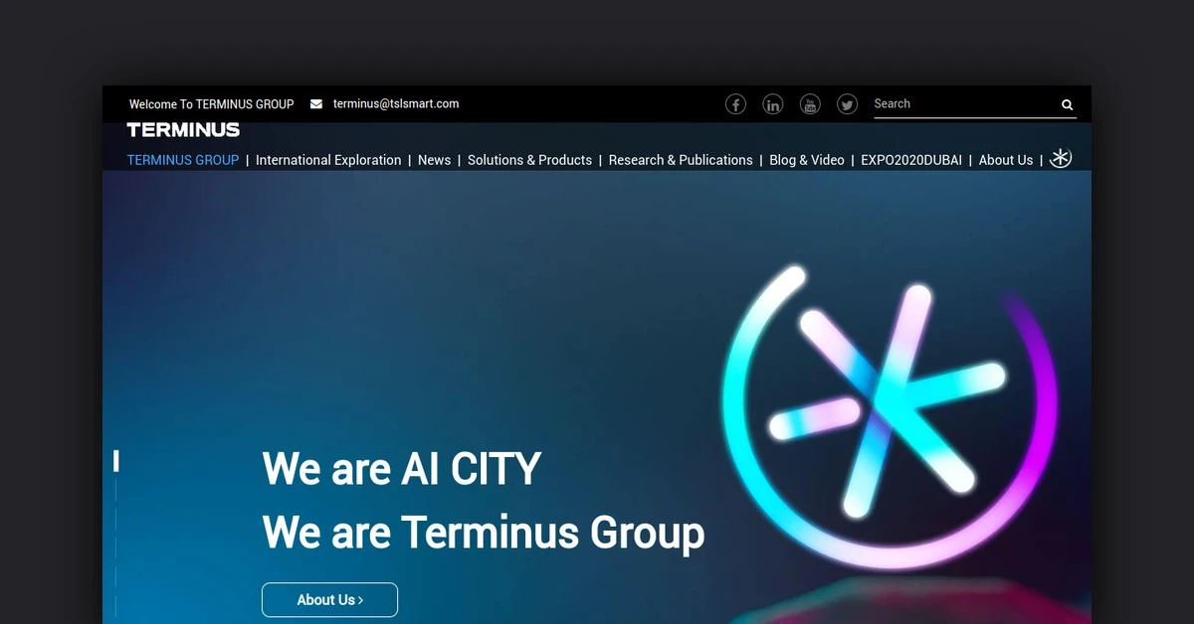
Task: Open the Research & Publications menu
Action: pyautogui.click(x=681, y=160)
